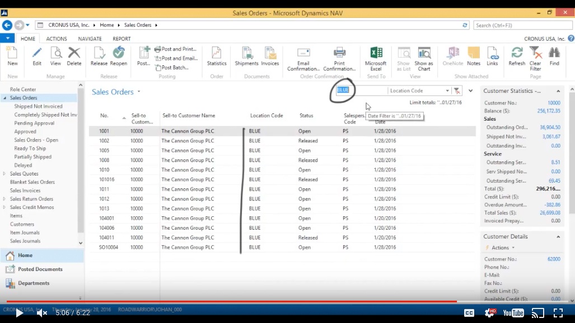This screenshot has width=575, height=323.
Task: Collapse the Customer Statistics factbox
Action: point(558,91)
